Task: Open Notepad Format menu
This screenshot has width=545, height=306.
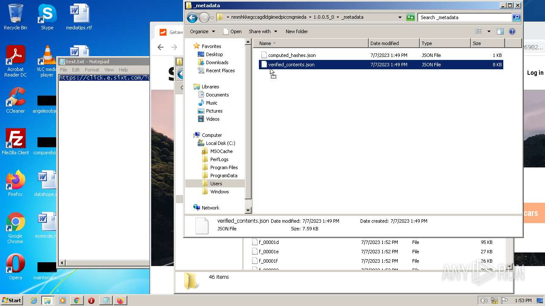Action: (92, 70)
